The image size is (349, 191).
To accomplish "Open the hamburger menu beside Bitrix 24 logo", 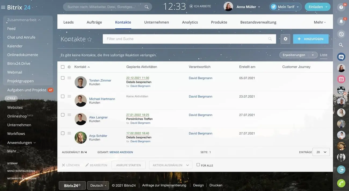I will tap(3, 7).
